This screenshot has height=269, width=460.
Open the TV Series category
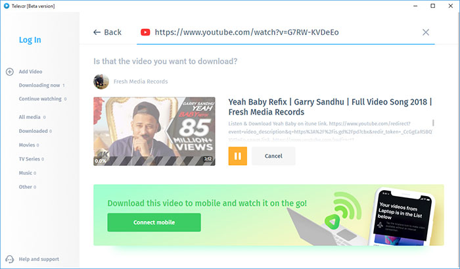[x=31, y=159]
